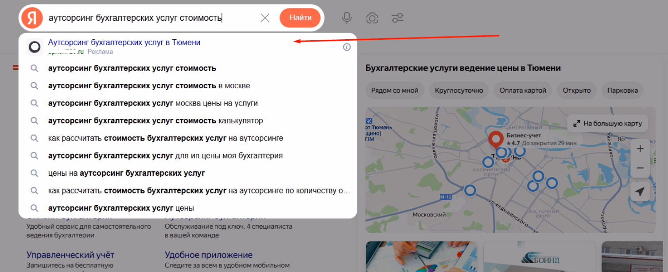The image size is (668, 272).
Task: Clear the search query with X icon
Action: (265, 18)
